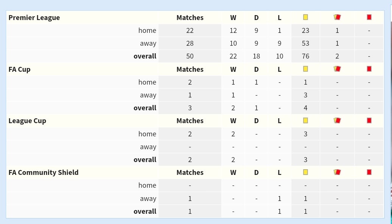The image size is (392, 224).
Task: Click the League Cup home row label
Action: click(x=147, y=134)
